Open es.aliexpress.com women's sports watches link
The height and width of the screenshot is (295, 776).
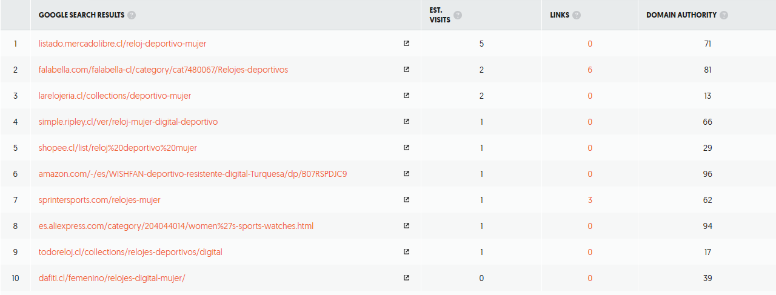(x=176, y=226)
